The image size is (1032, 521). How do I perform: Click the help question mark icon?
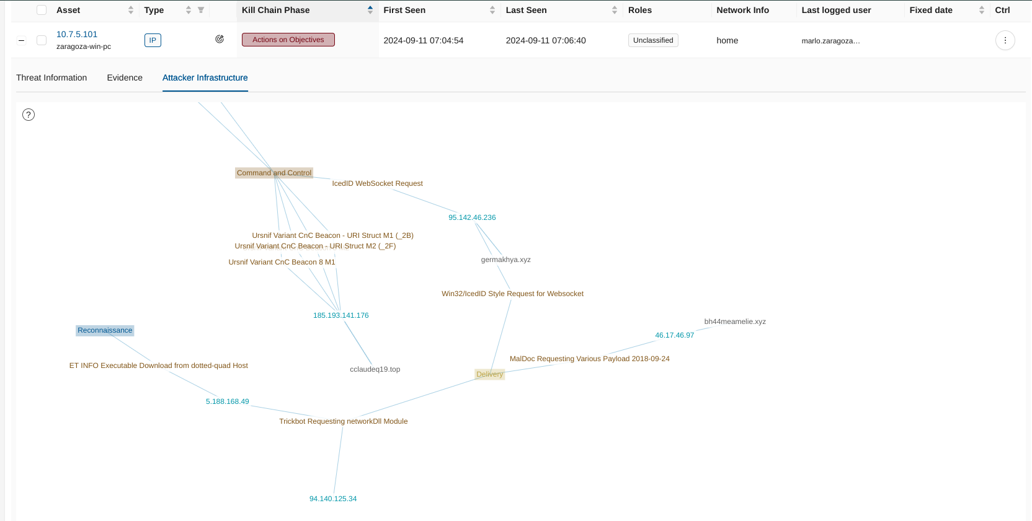click(29, 115)
